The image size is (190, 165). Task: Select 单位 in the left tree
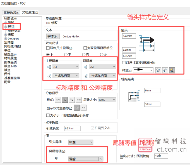(x=7, y=50)
